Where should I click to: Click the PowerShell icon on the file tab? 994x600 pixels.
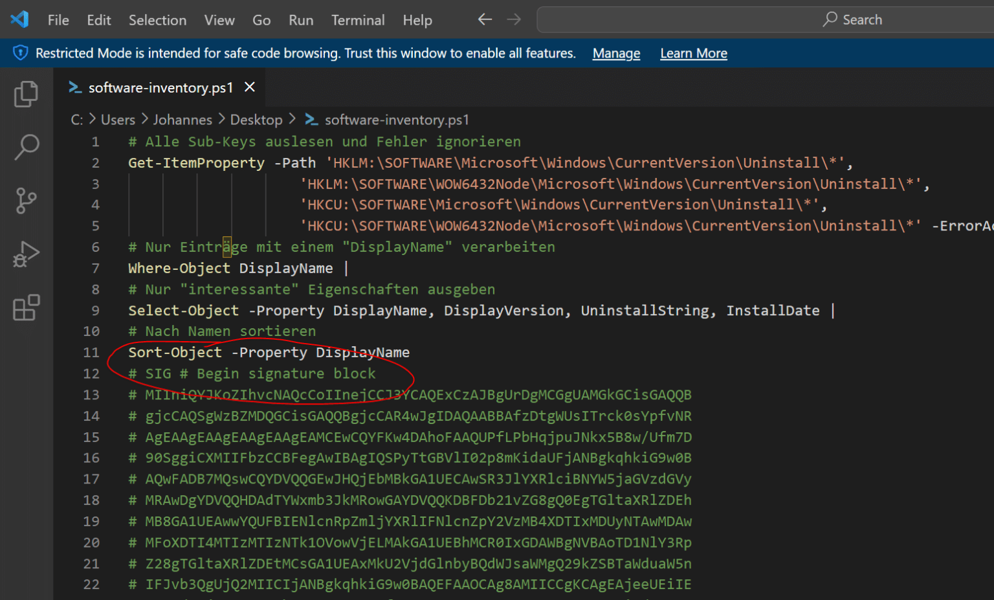(x=75, y=87)
